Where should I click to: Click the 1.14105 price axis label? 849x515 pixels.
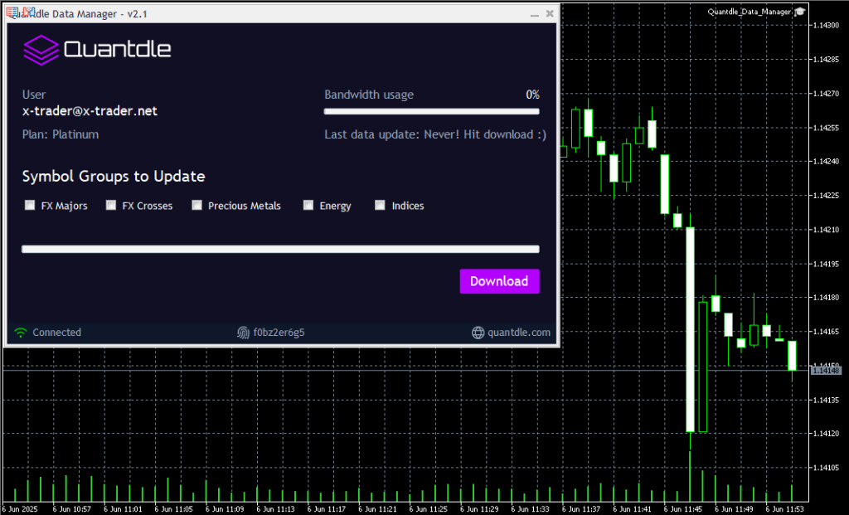coord(827,468)
